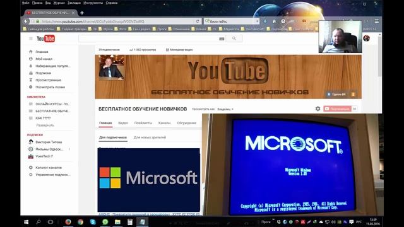Open channel settings gear icon
The image size is (404, 227).
318,109
